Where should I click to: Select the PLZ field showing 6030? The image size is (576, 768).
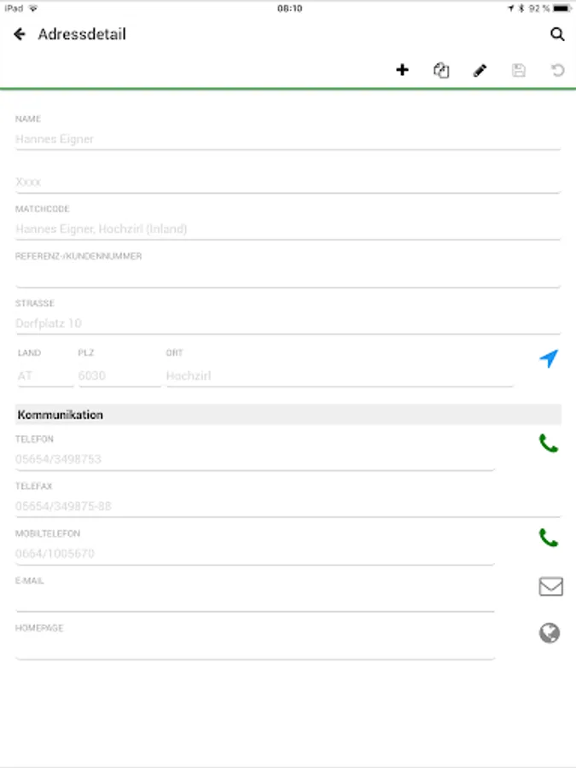pos(118,375)
